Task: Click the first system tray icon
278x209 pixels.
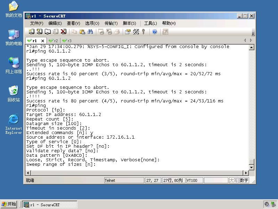Action: tap(267, 204)
